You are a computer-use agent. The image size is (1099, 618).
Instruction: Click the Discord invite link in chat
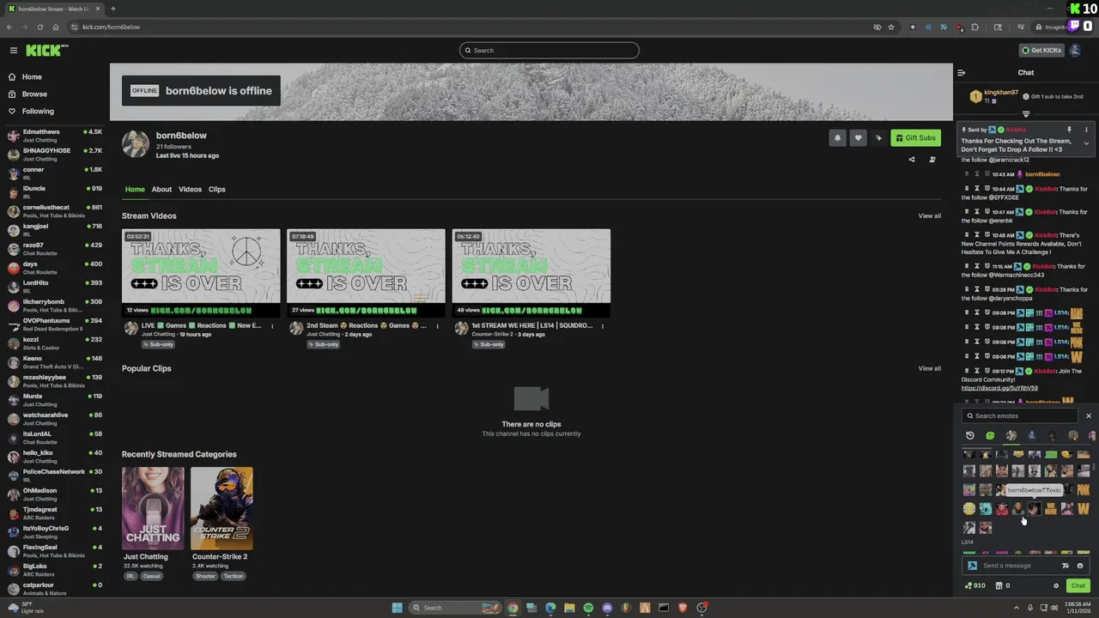pos(999,389)
